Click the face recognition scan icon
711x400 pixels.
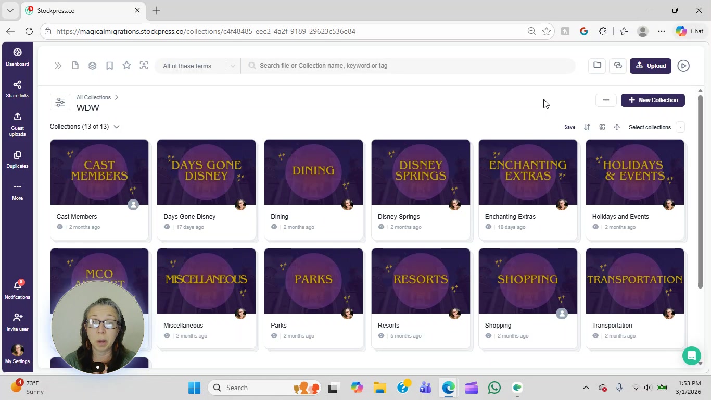(x=144, y=66)
